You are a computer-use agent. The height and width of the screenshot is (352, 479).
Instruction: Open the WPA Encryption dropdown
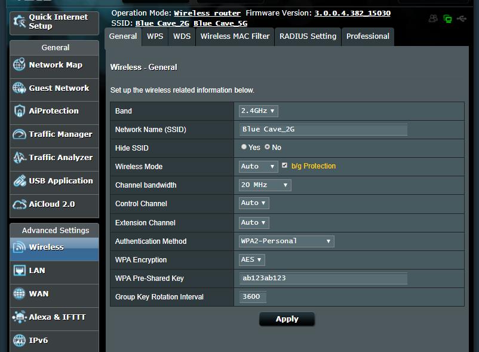pos(251,260)
